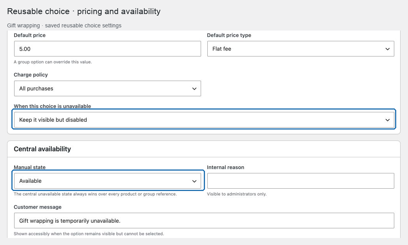Click the 'Visible to administrators only.' hint
The height and width of the screenshot is (245, 408).
coord(237,194)
